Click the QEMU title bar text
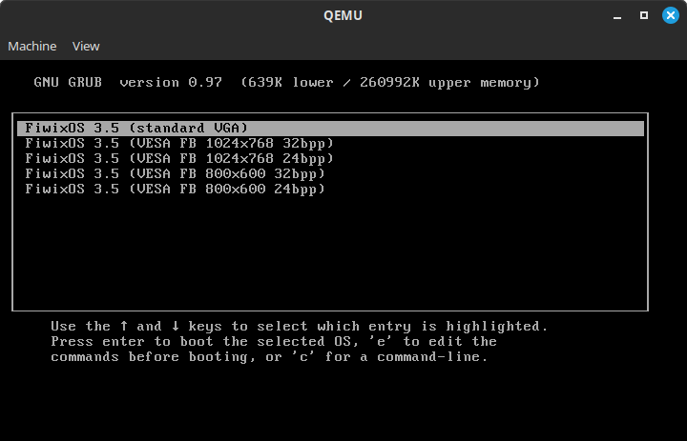The image size is (687, 441). (x=343, y=15)
